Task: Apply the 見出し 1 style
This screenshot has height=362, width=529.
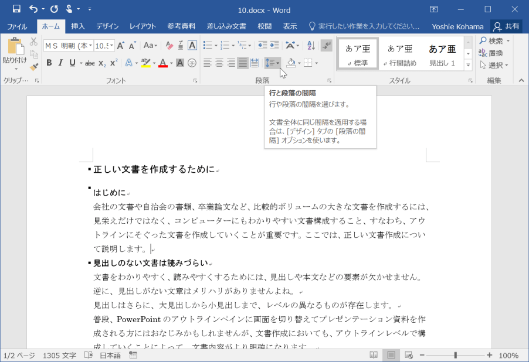Action: pyautogui.click(x=442, y=54)
